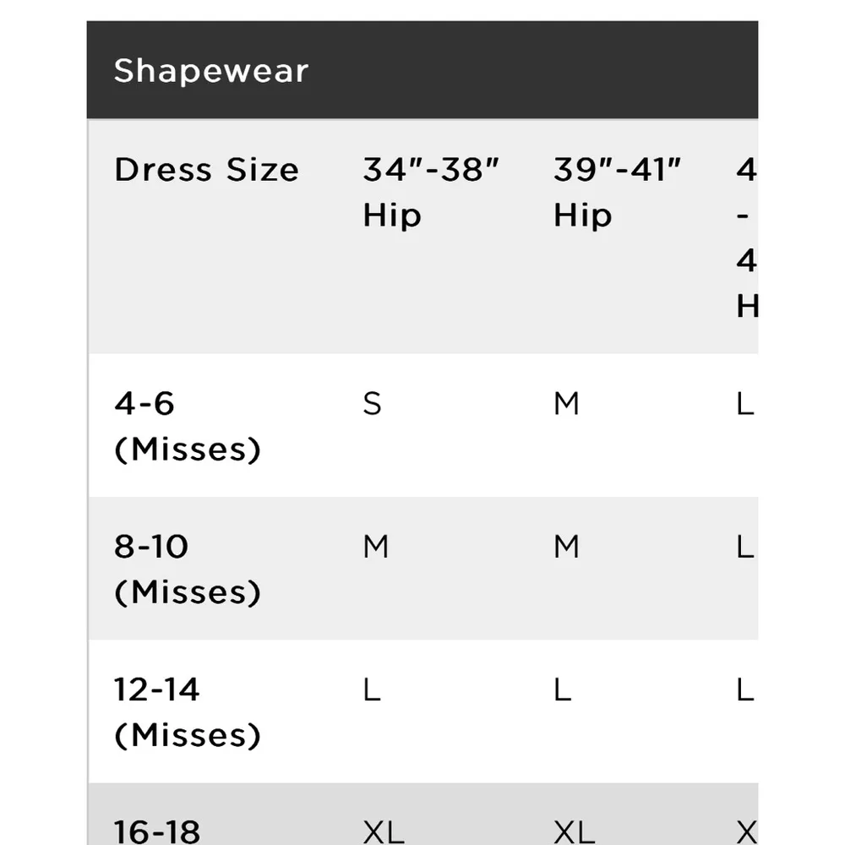Click XL under 39"-41" Hip for 16-18
The height and width of the screenshot is (845, 845).
[x=574, y=833]
